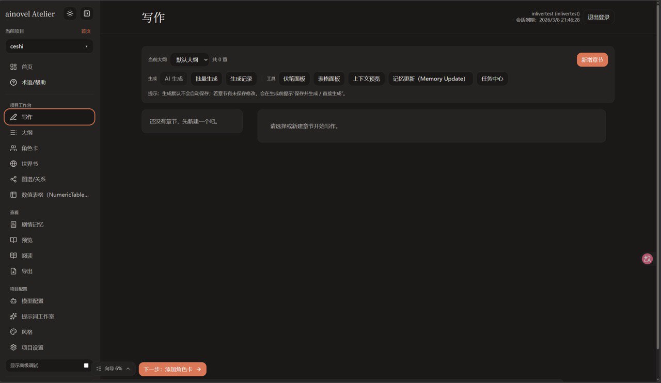This screenshot has width=661, height=383.
Task: Collapse the sidebar with panel icon
Action: click(87, 14)
